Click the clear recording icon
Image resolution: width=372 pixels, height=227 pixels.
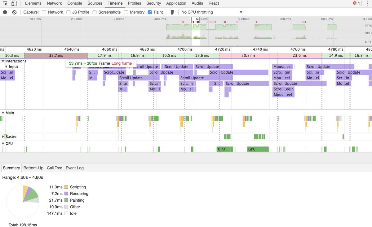[14, 12]
